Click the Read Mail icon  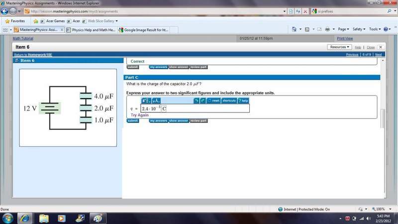[319, 29]
